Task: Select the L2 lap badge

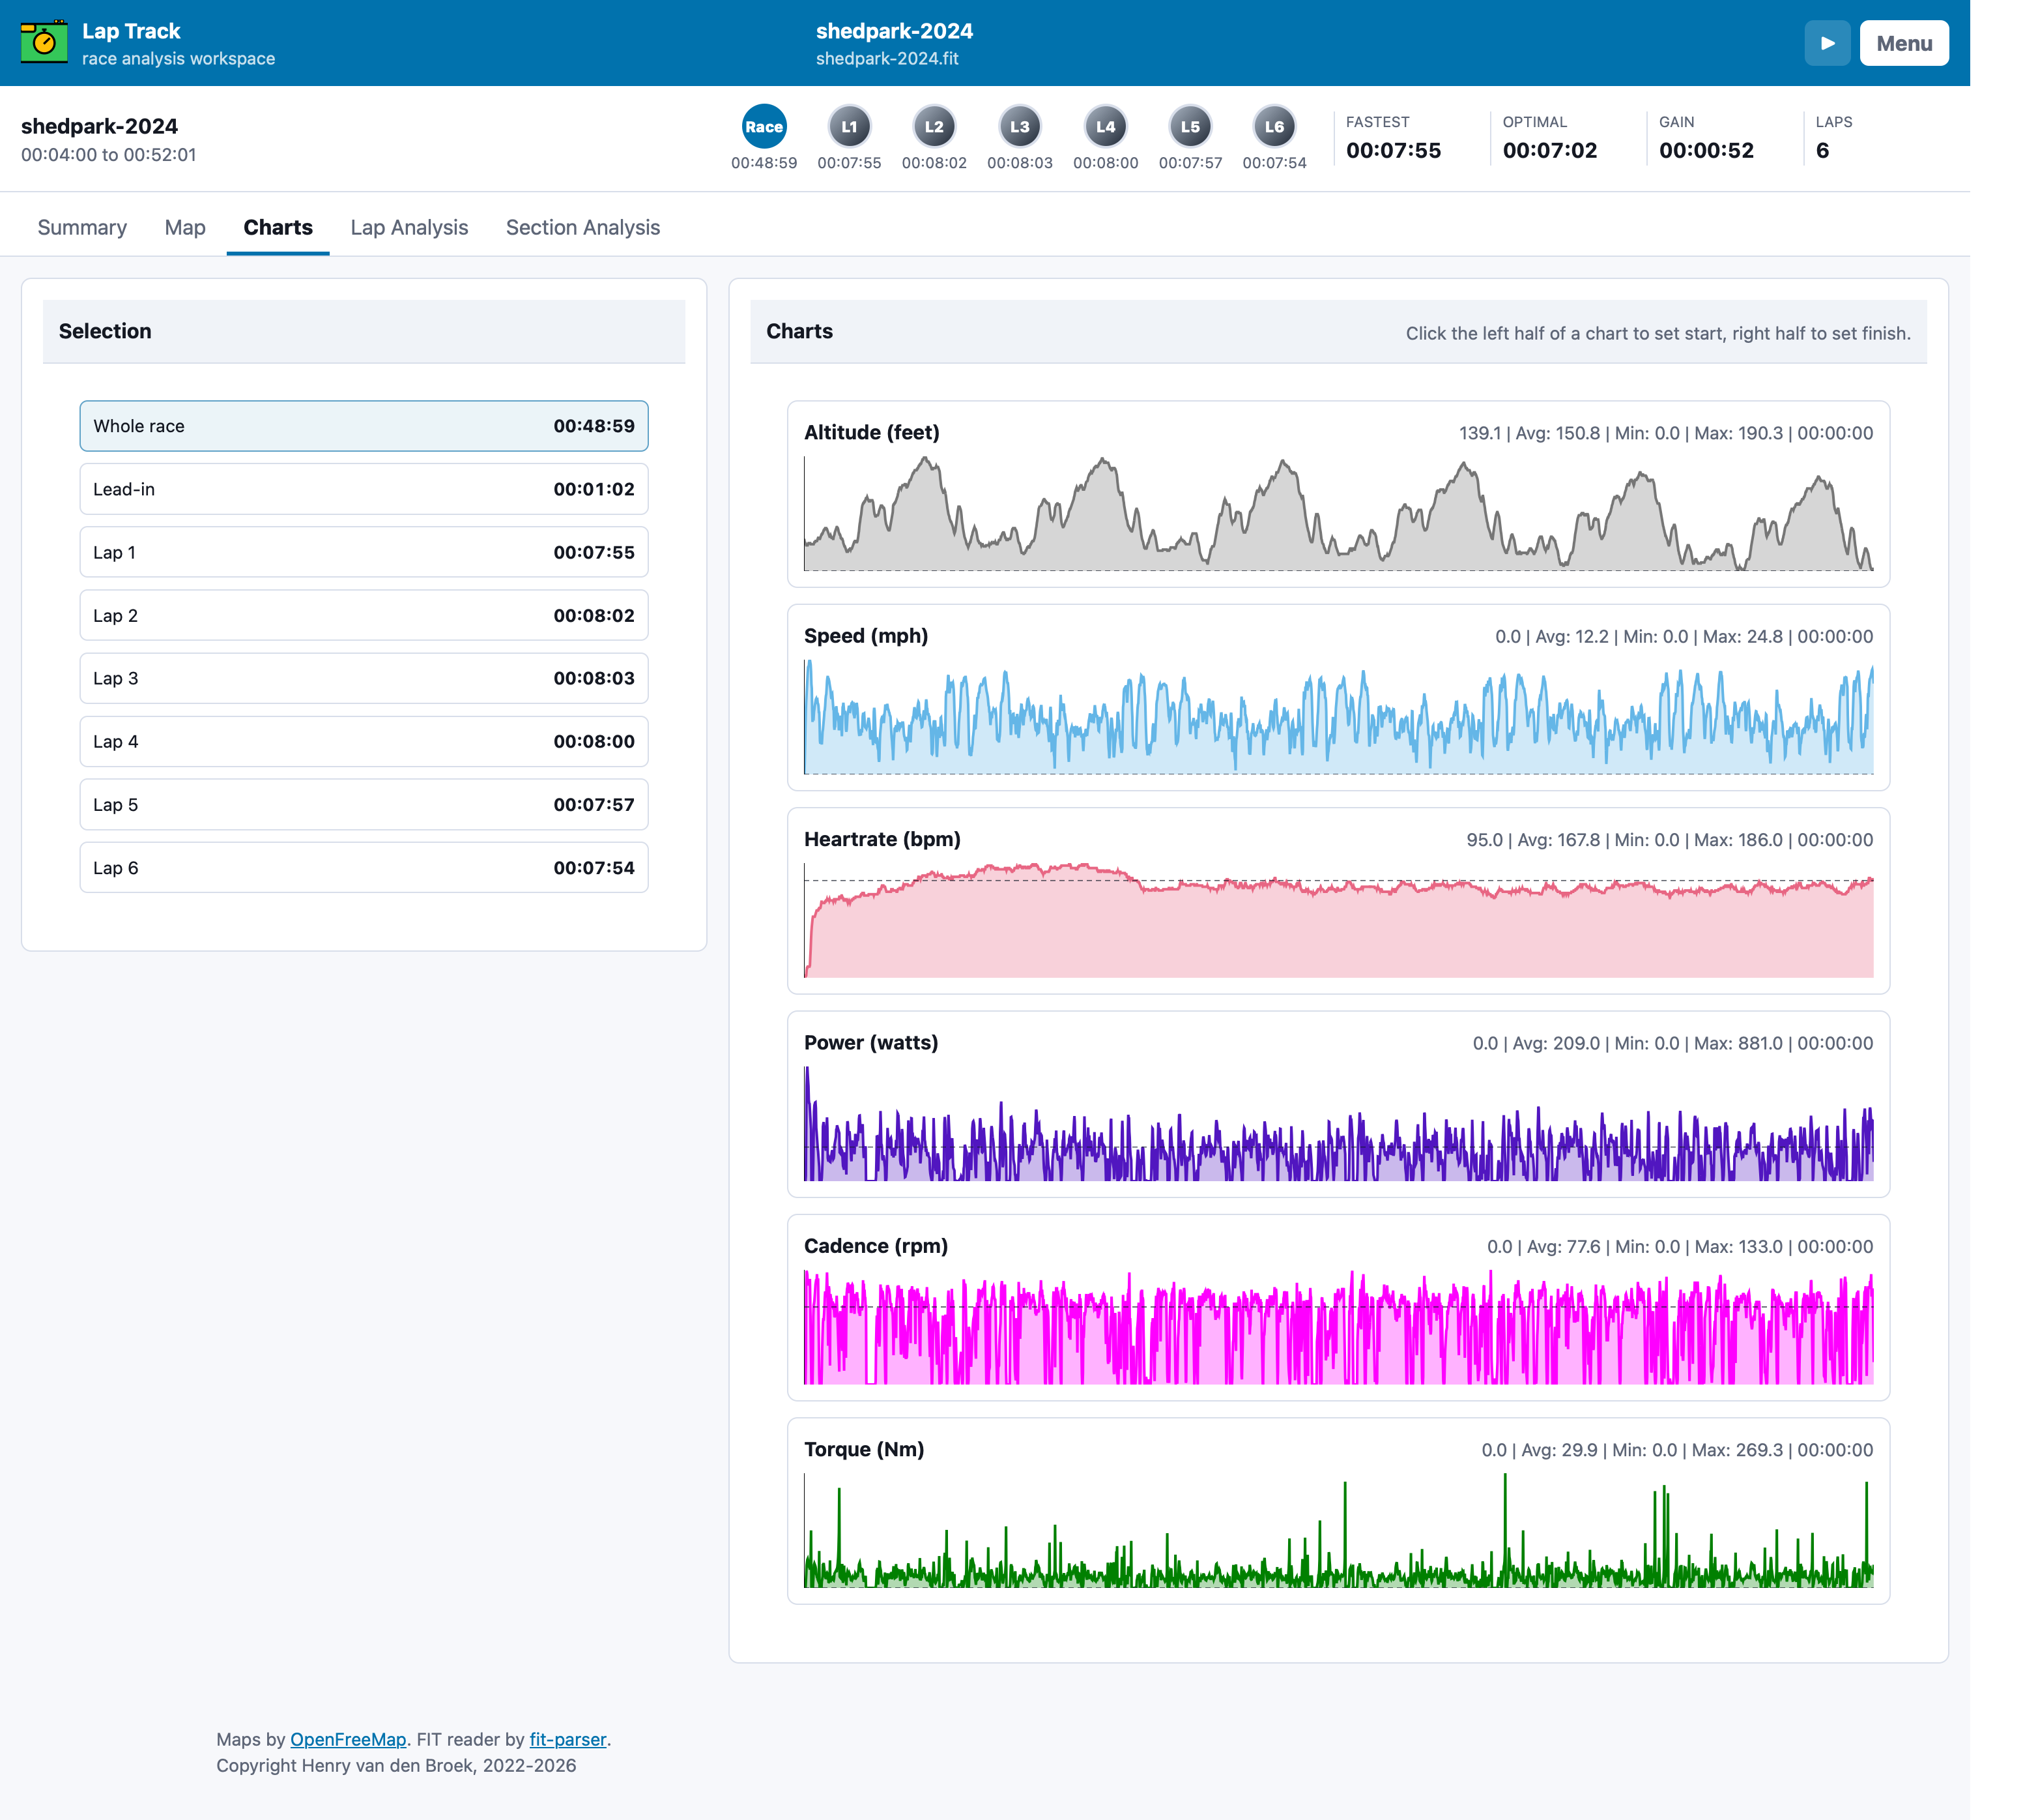Action: (x=934, y=127)
